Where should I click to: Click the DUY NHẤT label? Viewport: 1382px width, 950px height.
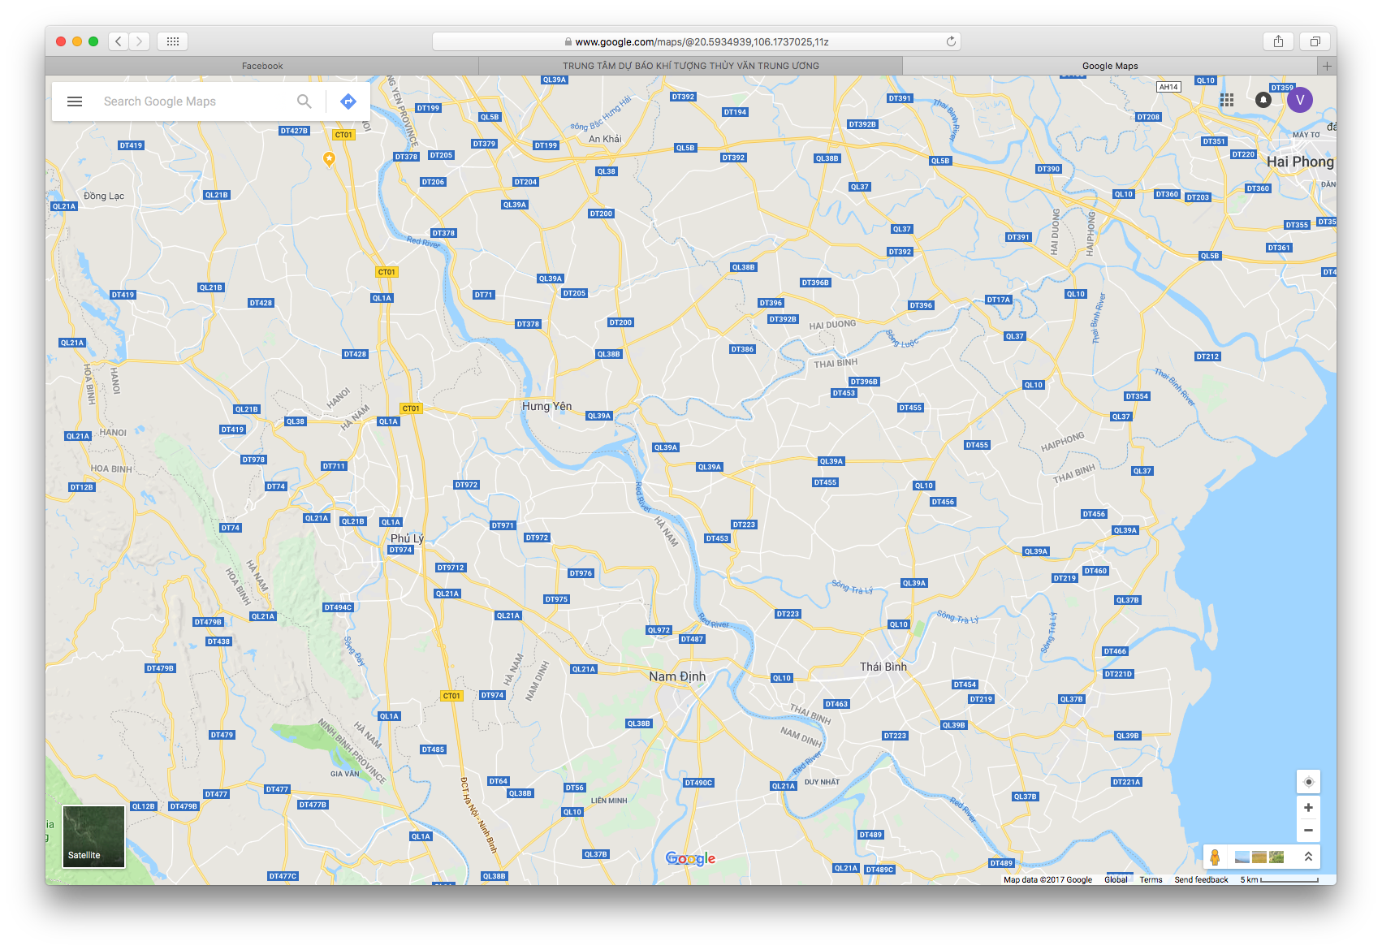coord(822,782)
